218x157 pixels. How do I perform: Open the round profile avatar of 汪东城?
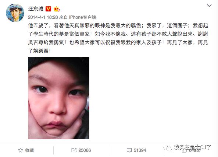(x=15, y=13)
